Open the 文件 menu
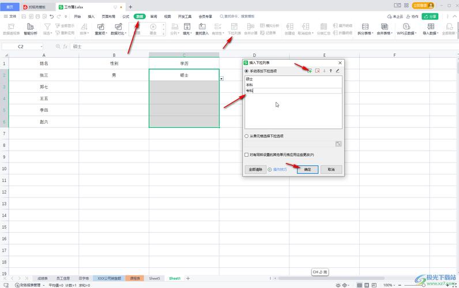This screenshot has width=459, height=288. 10,16
